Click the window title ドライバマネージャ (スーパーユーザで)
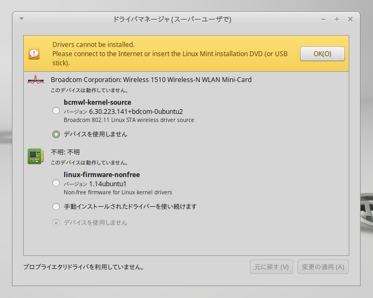The image size is (373, 298). coord(172,19)
